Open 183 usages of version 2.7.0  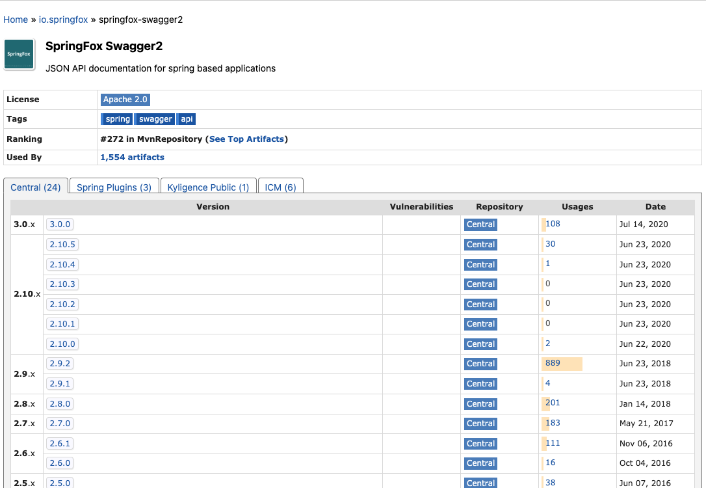(553, 423)
